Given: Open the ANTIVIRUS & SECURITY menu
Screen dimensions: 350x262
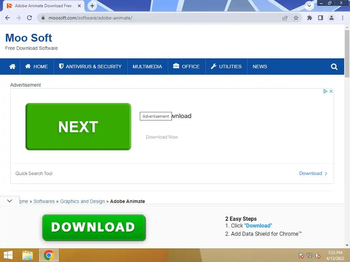Looking at the screenshot, I should pos(90,67).
